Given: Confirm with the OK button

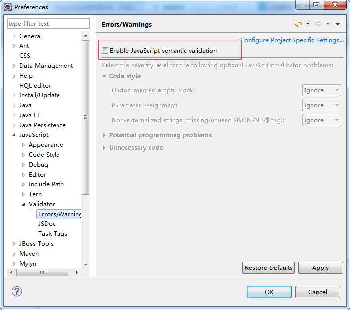Looking at the screenshot, I should tap(269, 292).
